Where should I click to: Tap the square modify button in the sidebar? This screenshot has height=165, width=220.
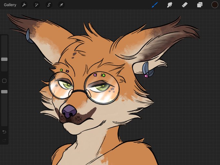tap(4, 81)
